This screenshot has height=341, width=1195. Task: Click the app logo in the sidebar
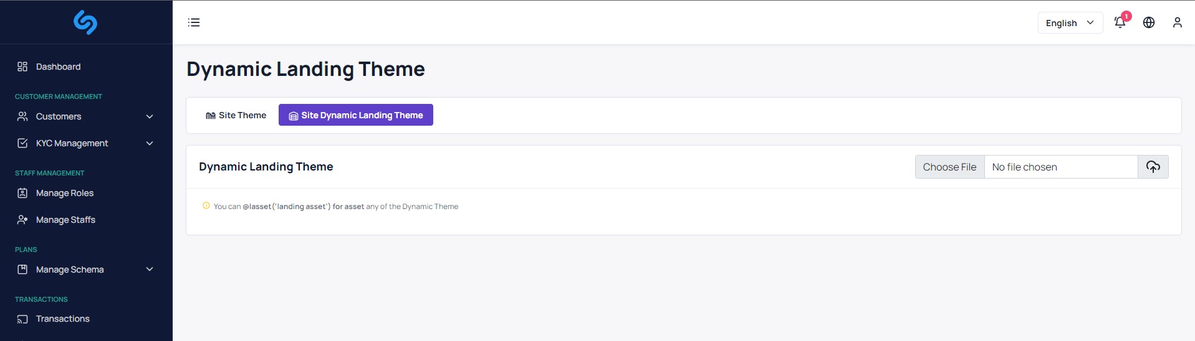(85, 22)
